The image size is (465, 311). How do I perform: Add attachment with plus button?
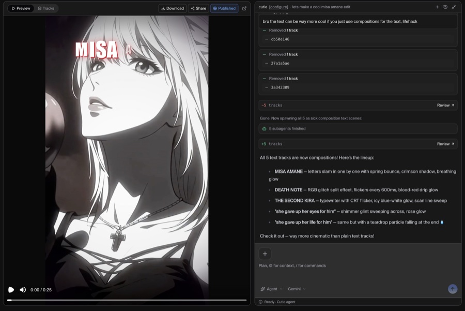point(265,254)
